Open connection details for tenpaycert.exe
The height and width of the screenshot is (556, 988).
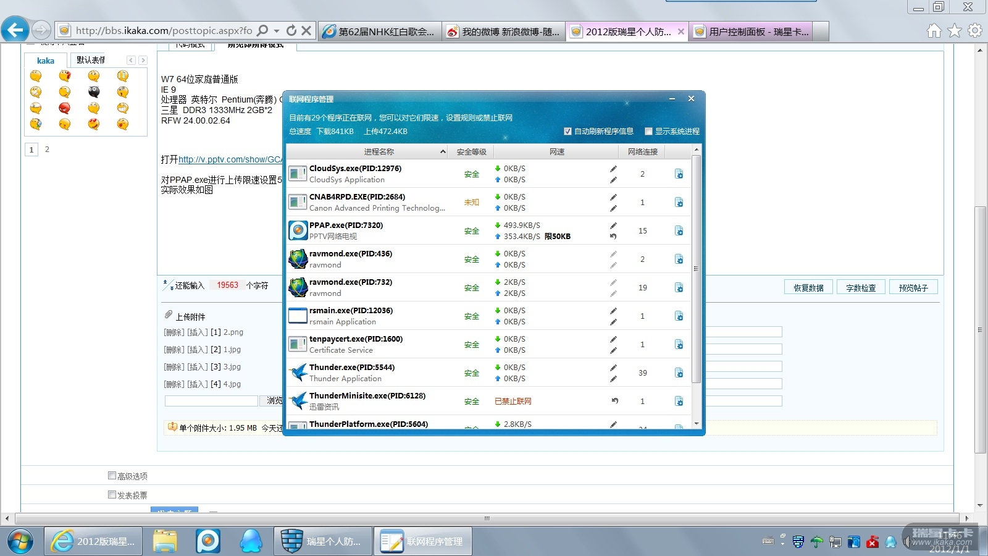point(679,345)
